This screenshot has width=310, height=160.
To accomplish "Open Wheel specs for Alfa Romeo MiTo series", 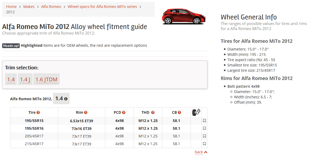I will click(102, 7).
